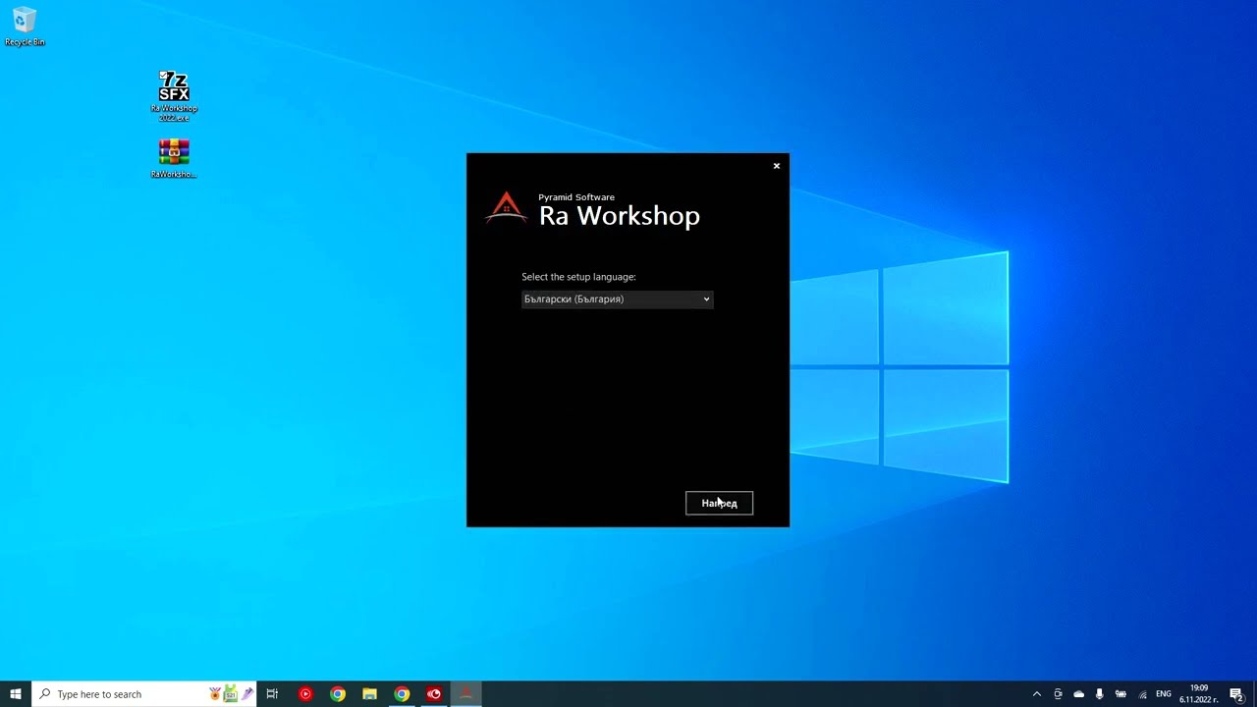
Task: Close the Ra Workshop installer window
Action: click(776, 166)
